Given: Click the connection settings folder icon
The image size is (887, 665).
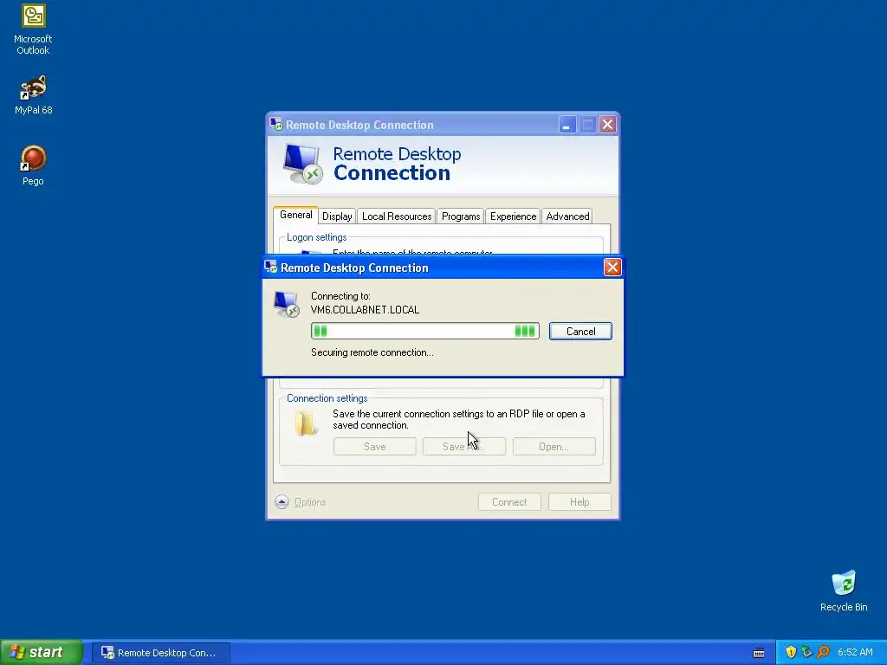Looking at the screenshot, I should [306, 423].
